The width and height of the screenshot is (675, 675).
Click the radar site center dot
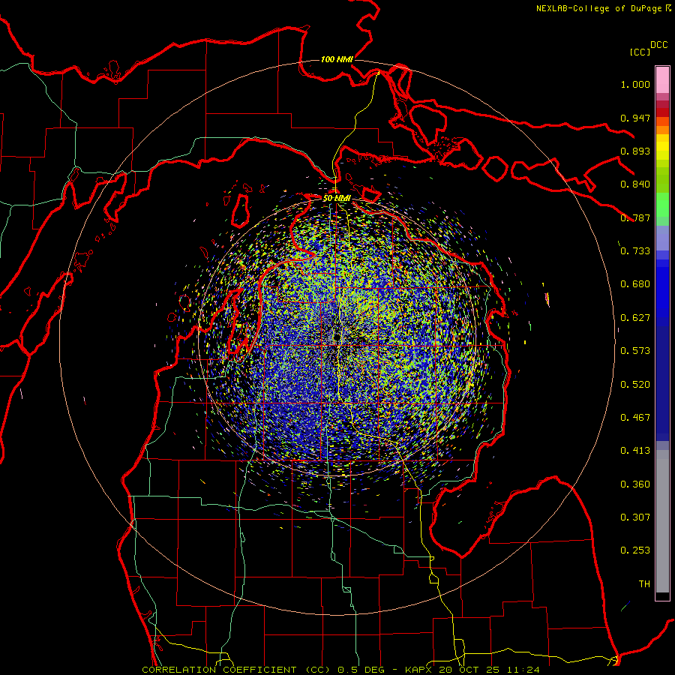337,336
